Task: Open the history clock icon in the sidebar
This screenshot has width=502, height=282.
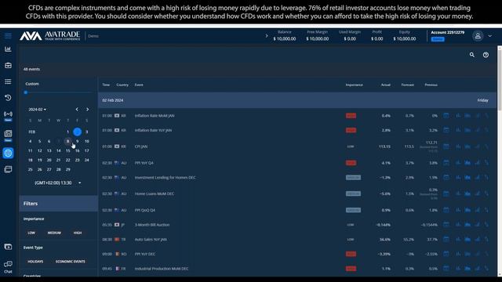Action: click(x=8, y=97)
